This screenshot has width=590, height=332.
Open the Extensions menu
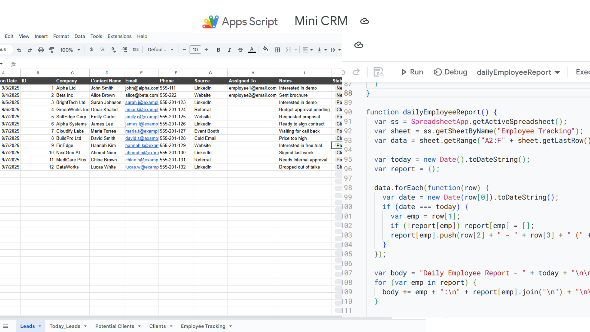click(x=120, y=36)
